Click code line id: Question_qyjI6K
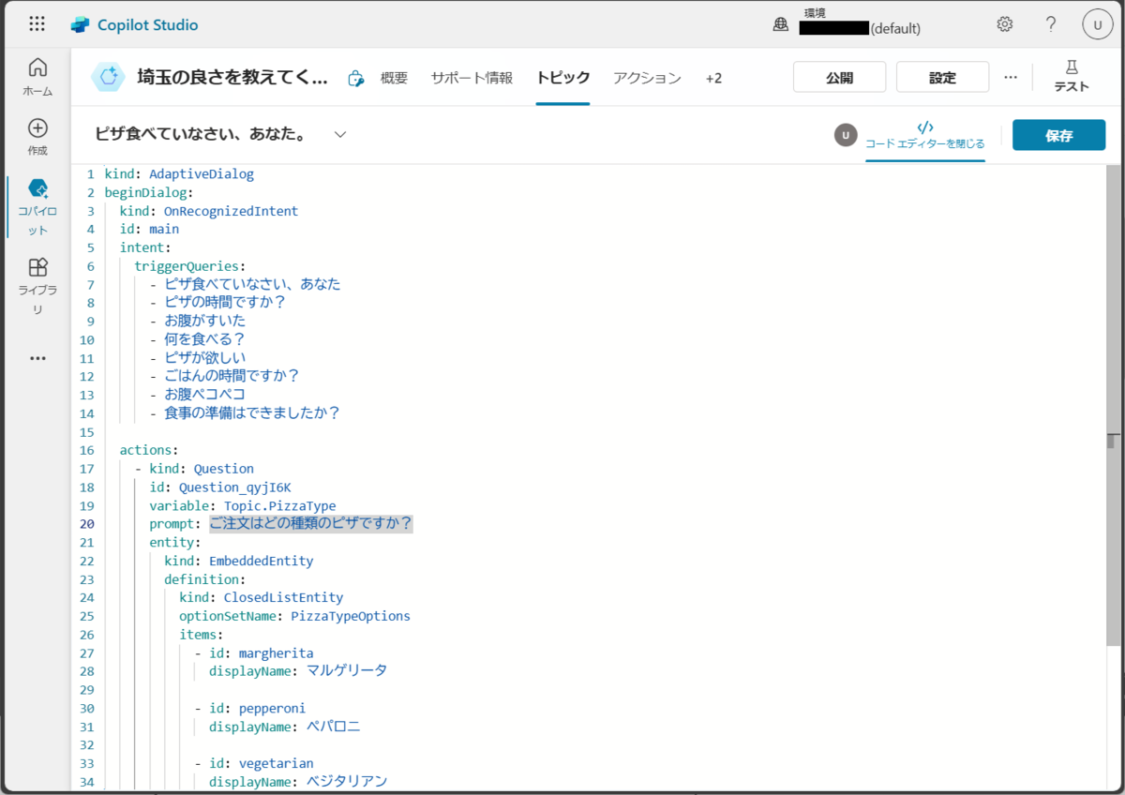The width and height of the screenshot is (1125, 795). tap(220, 487)
